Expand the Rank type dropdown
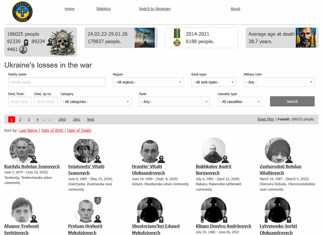 tap(214, 82)
